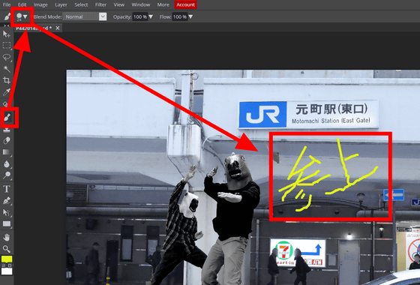Screen dimensions: 420x285
Task: Select the Crop tool
Action: [x=7, y=80]
